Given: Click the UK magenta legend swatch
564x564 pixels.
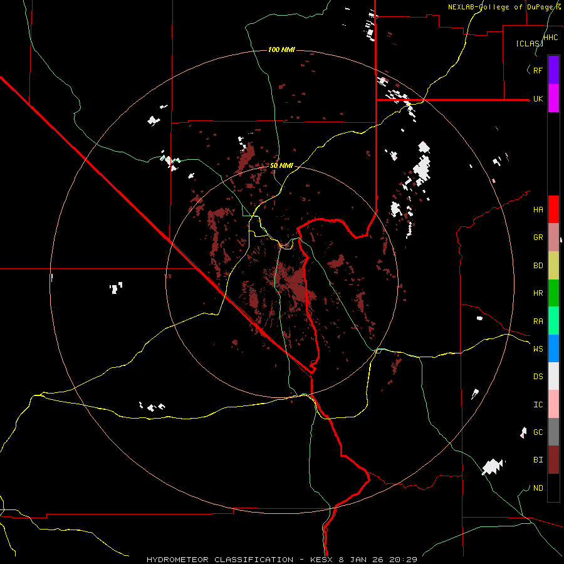Looking at the screenshot, I should 553,98.
